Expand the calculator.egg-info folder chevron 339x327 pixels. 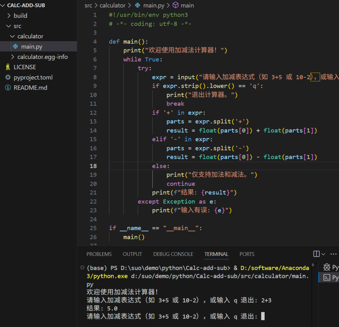click(x=13, y=57)
